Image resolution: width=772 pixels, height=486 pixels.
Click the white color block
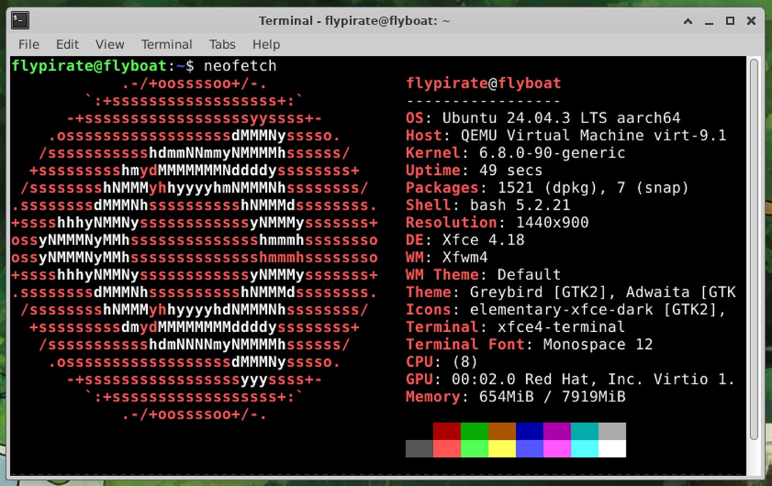click(x=612, y=448)
